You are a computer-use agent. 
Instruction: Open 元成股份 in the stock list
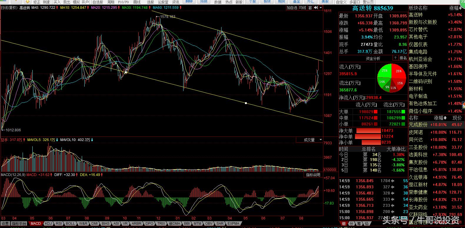click(418, 125)
